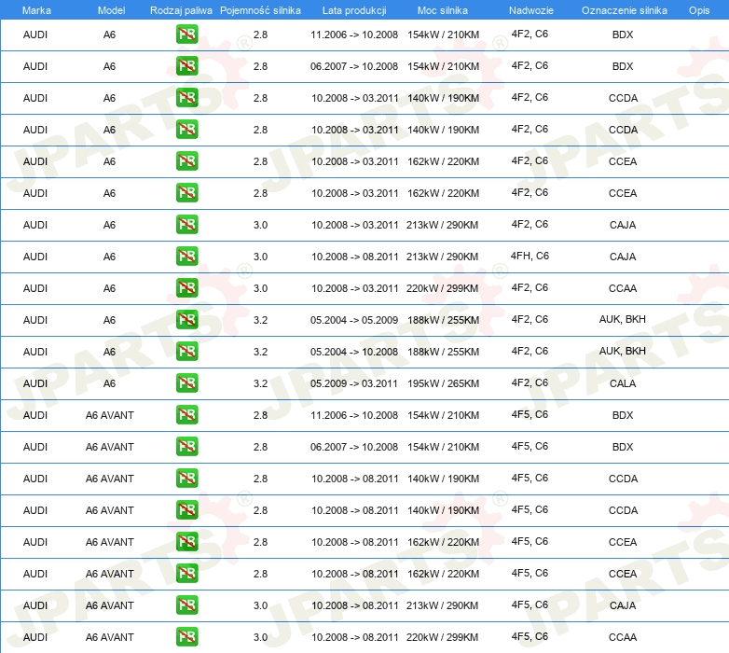729x653 pixels.
Task: Select 4F2, C6 in the CALA row
Action: click(530, 382)
